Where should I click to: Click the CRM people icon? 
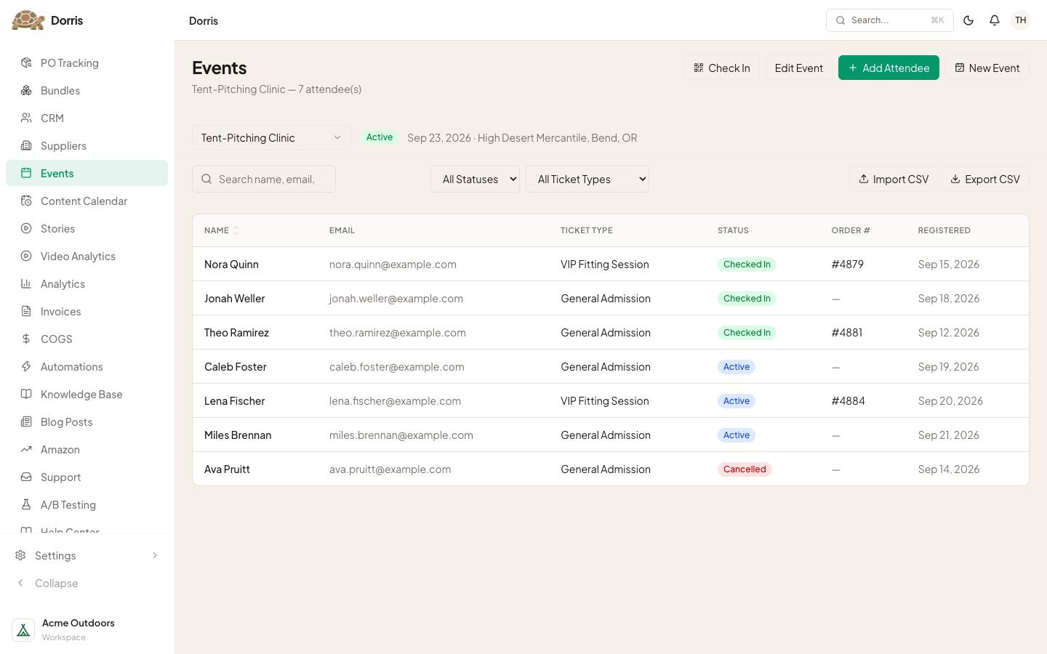pos(26,118)
